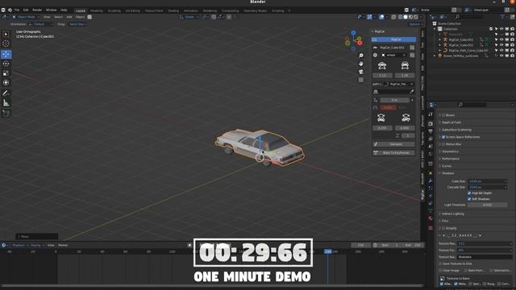516x290 pixels.
Task: Activate the Scale tool
Action: tap(6, 73)
